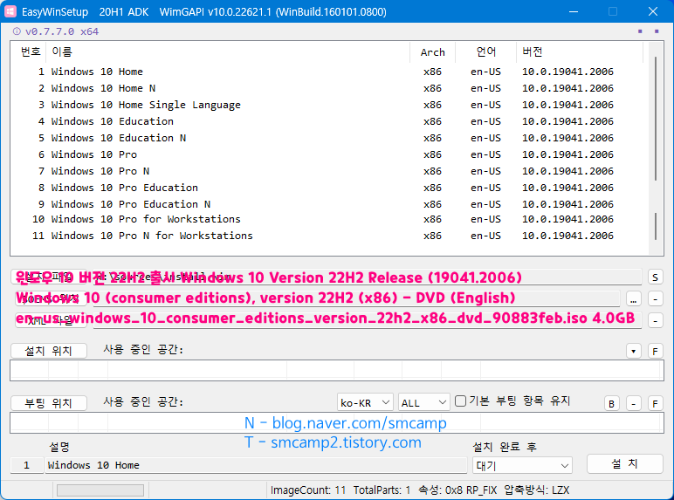Click the S button next to the install file field
This screenshot has height=500, width=674.
pyautogui.click(x=655, y=277)
